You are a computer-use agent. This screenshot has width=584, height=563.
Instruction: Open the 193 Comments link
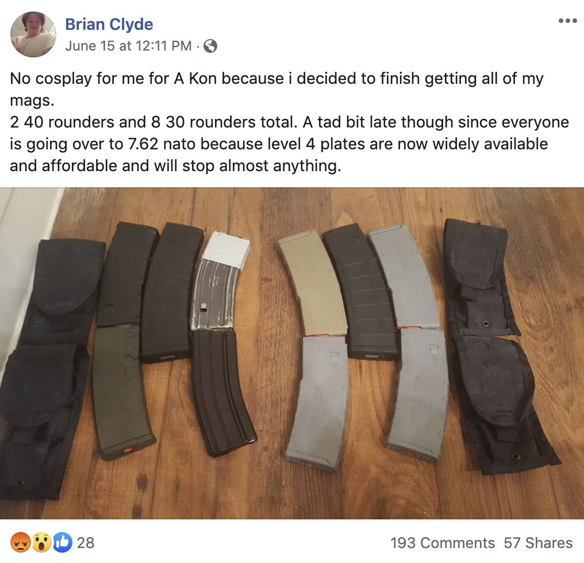(442, 543)
